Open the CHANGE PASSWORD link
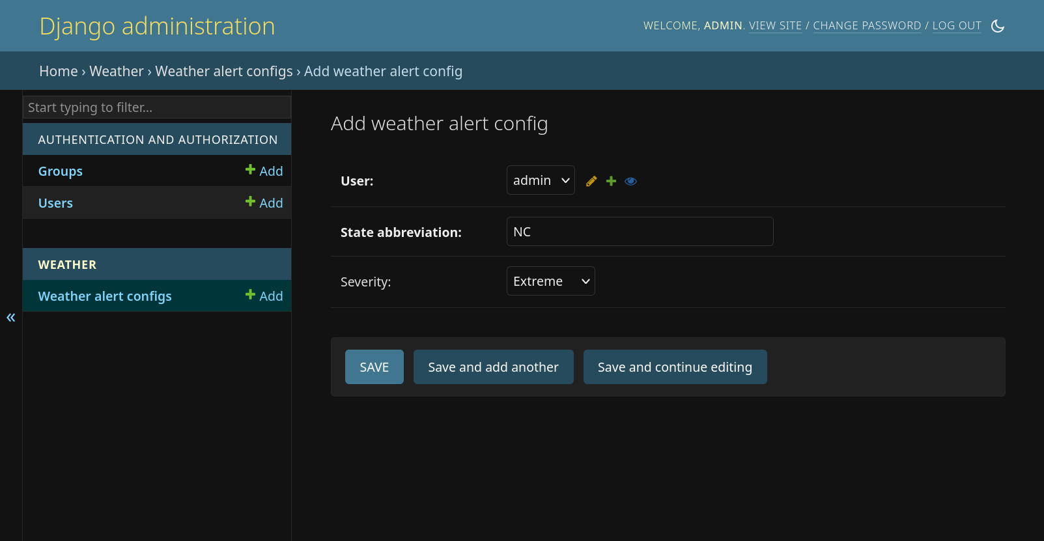Viewport: 1044px width, 541px height. tap(867, 26)
